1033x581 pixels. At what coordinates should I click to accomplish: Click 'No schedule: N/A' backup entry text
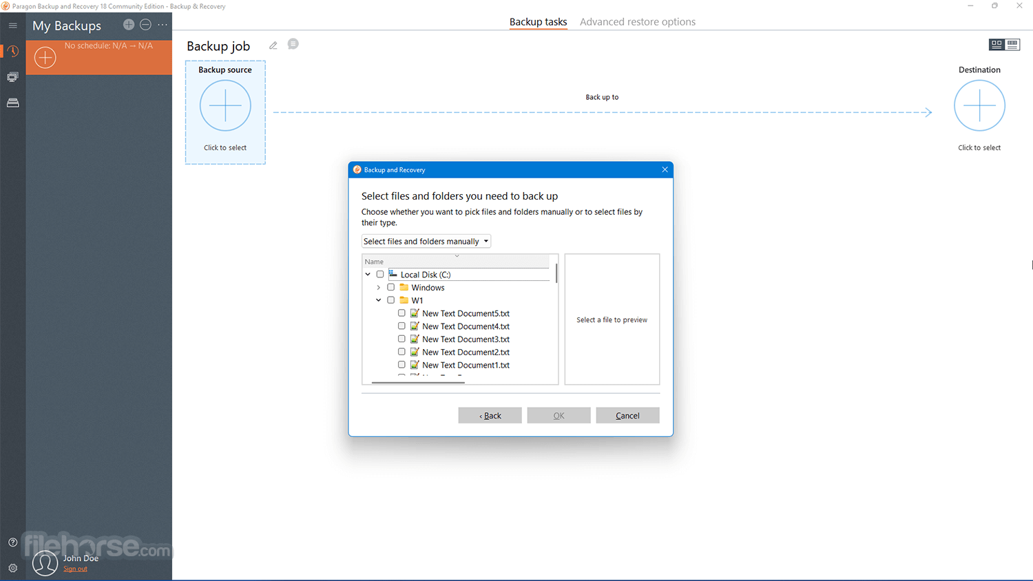click(109, 45)
